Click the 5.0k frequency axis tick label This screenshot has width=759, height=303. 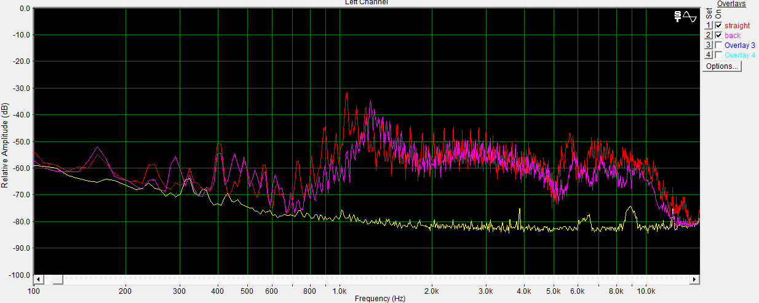click(x=554, y=290)
